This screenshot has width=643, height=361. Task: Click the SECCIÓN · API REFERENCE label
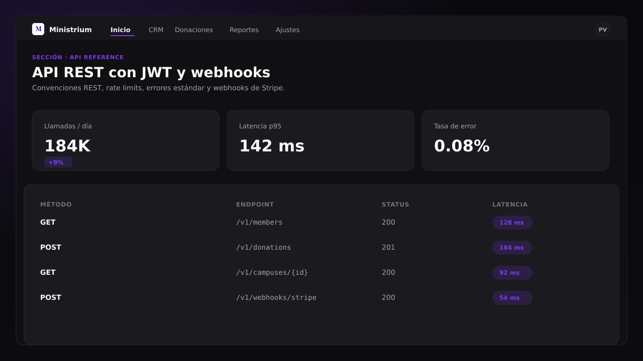(x=78, y=57)
